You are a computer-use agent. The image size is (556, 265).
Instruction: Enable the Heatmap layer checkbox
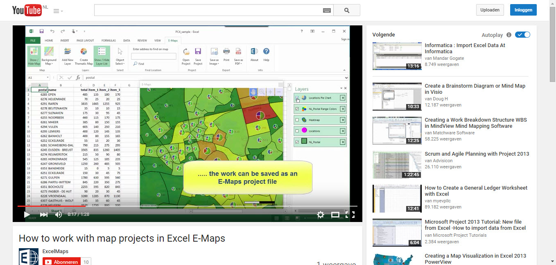coord(297,120)
